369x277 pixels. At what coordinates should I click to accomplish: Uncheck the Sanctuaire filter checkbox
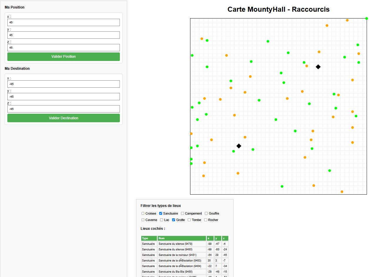click(x=161, y=213)
